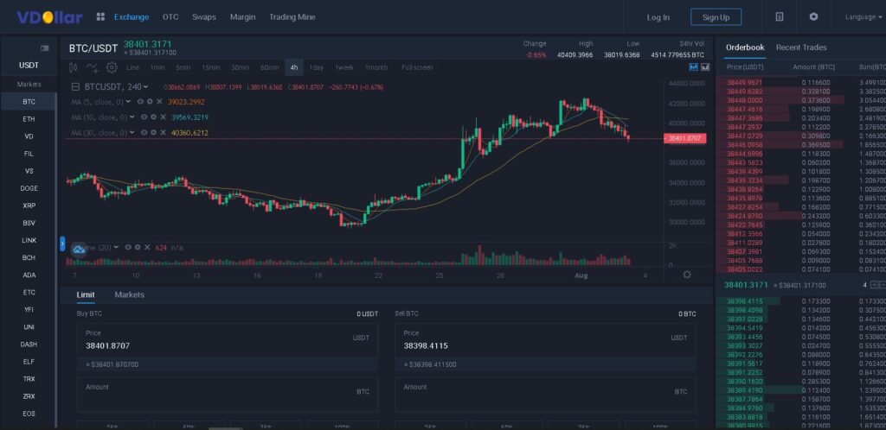
Task: Open the candlestick chart style icon
Action: coord(73,67)
